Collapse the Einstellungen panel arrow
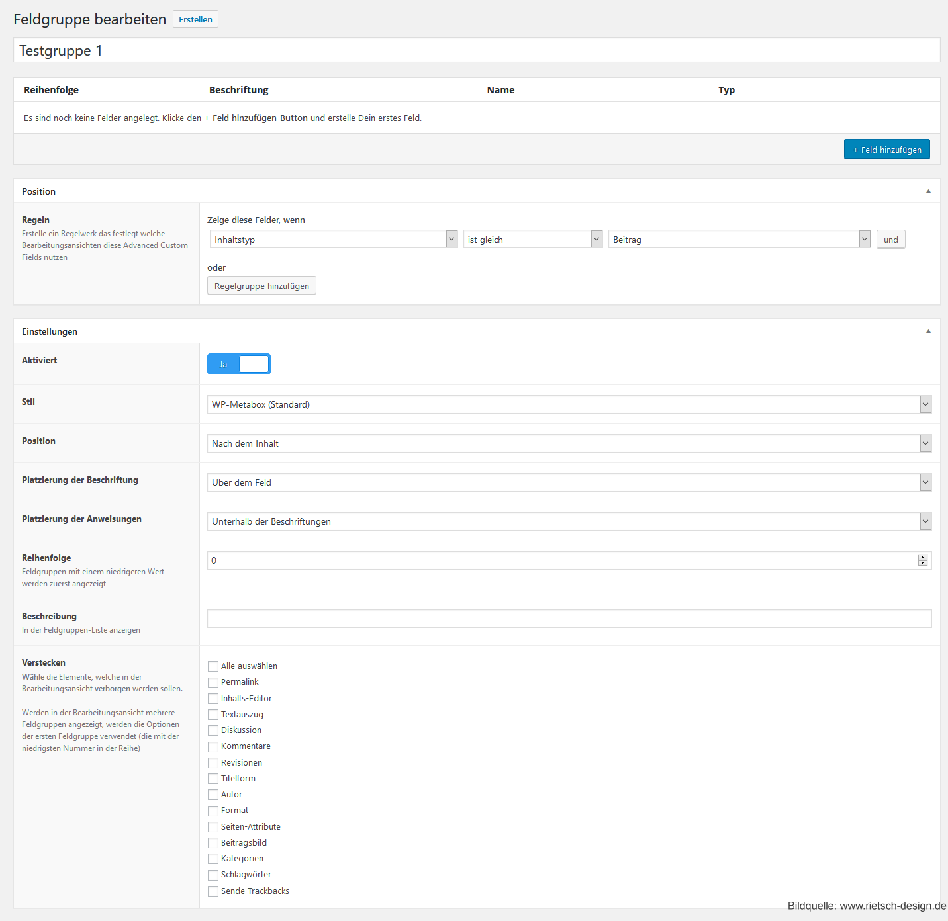Image resolution: width=948 pixels, height=921 pixels. coord(928,331)
